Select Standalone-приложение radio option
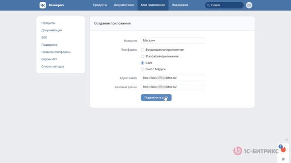The width and height of the screenshot is (291, 163). pyautogui.click(x=142, y=56)
